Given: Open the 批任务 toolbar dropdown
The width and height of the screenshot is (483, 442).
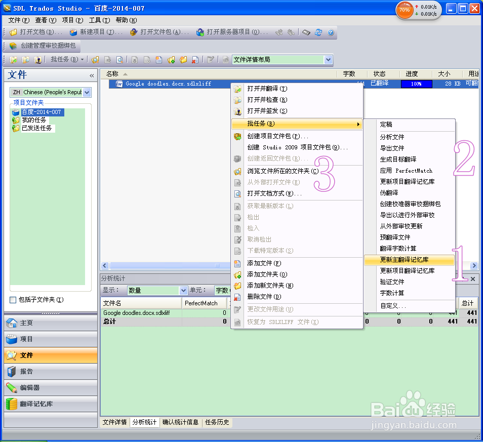Looking at the screenshot, I should (67, 59).
